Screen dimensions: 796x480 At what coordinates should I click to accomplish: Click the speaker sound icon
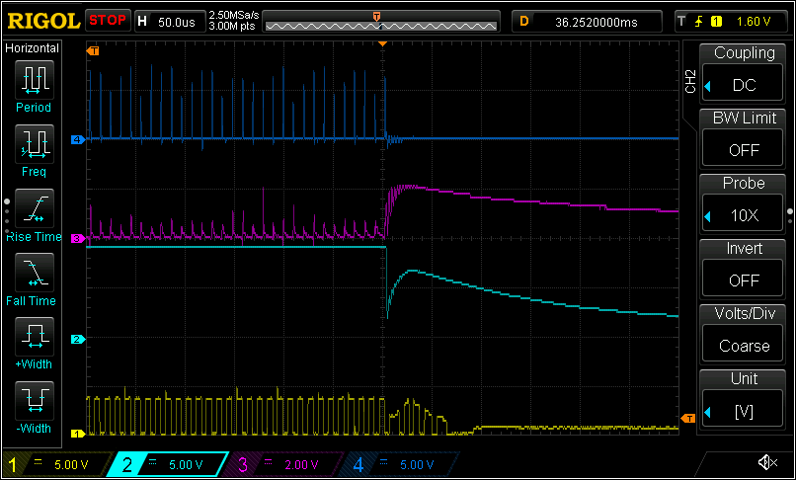[766, 463]
